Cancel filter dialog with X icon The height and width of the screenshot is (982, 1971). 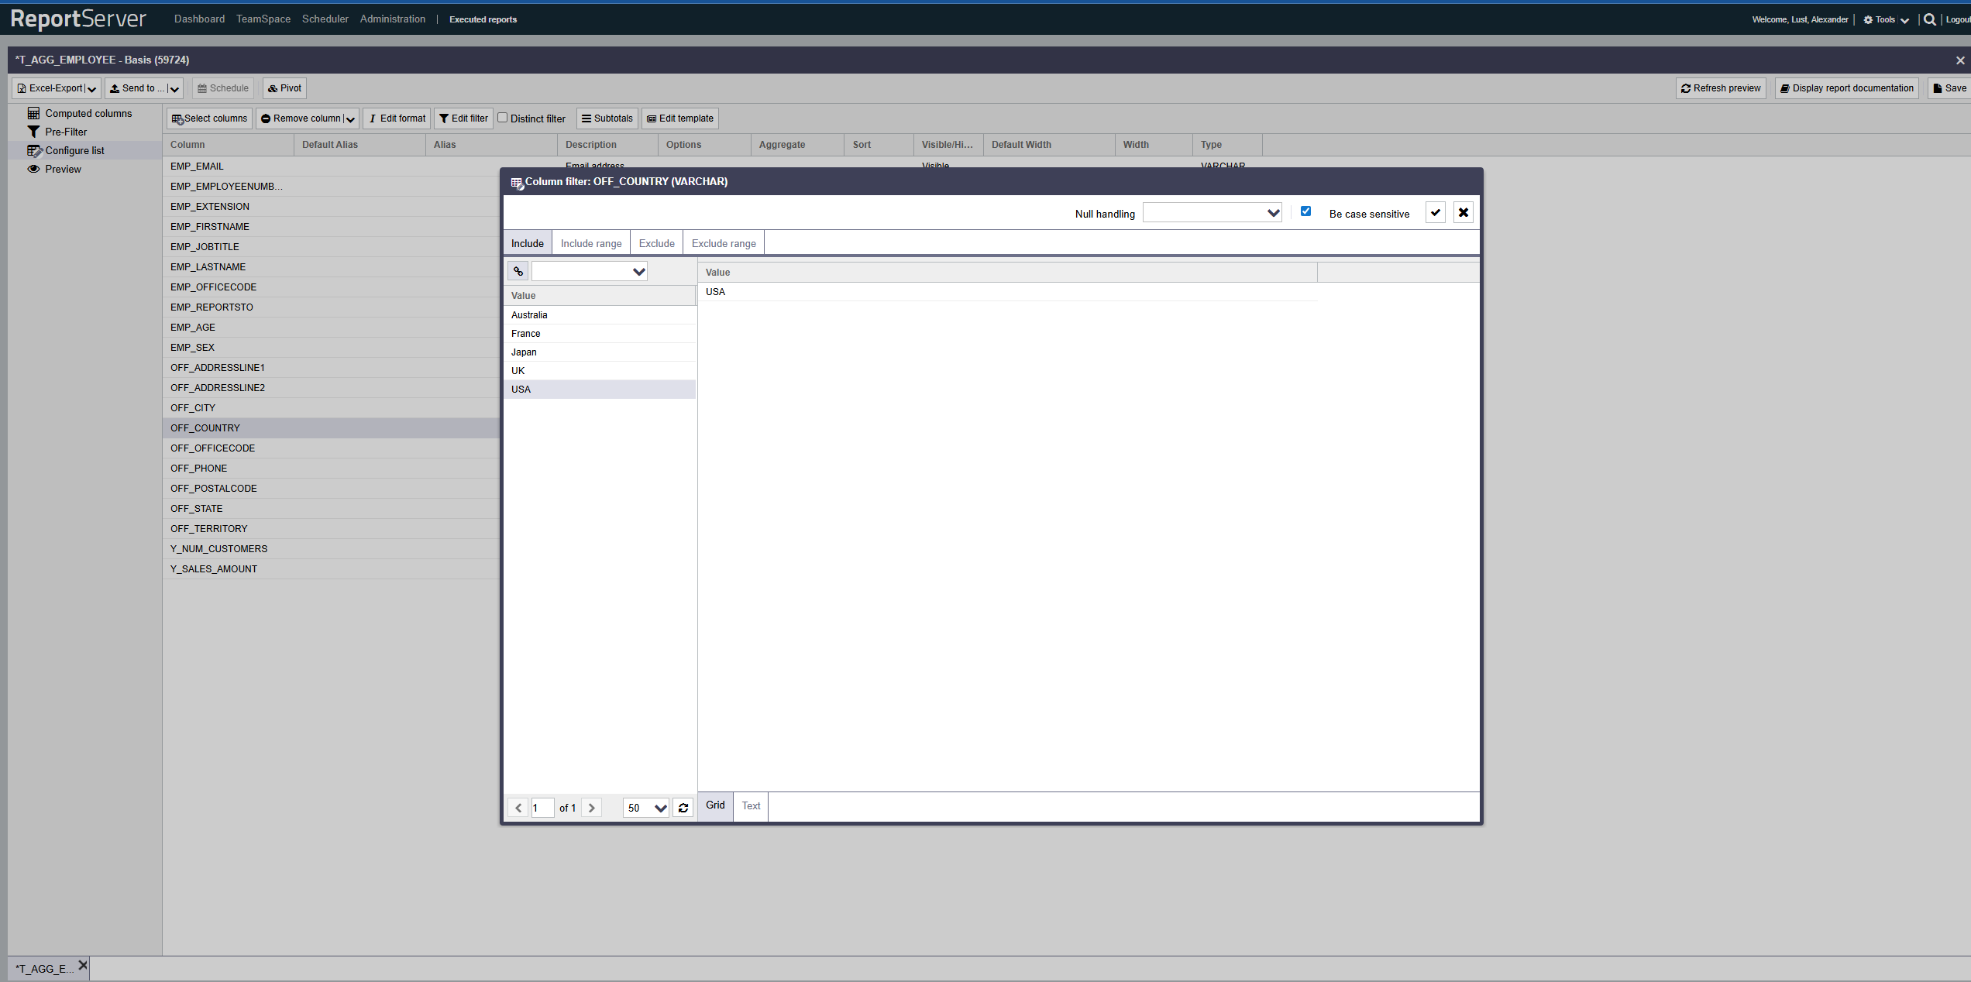(x=1463, y=213)
